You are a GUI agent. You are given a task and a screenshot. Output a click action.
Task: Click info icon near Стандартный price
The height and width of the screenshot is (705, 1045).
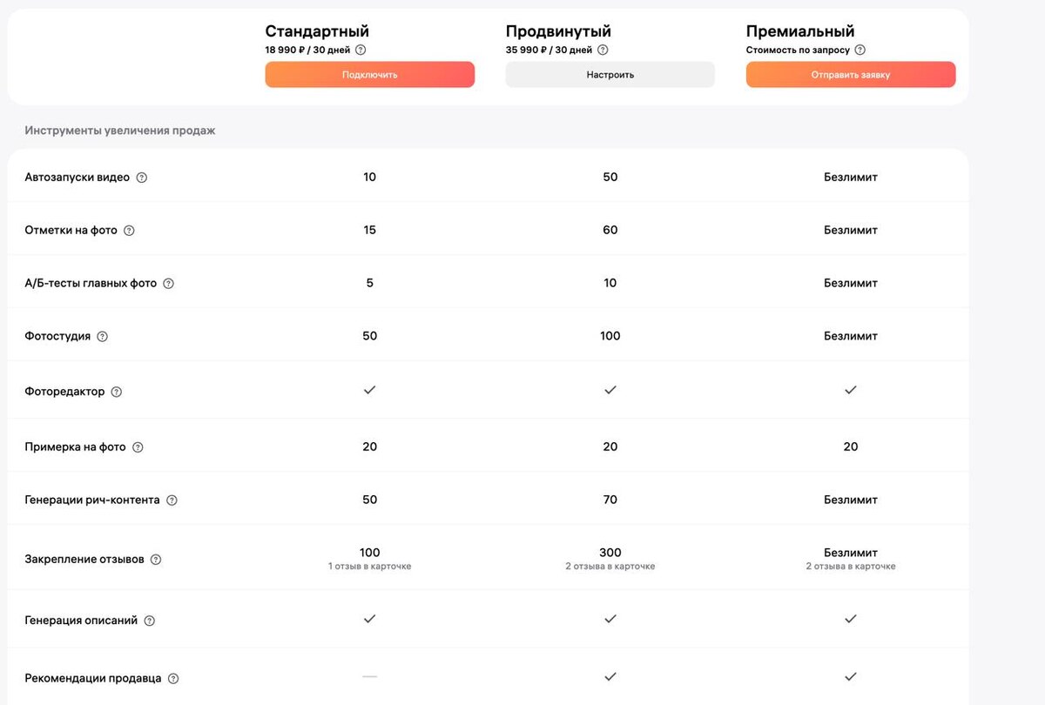click(361, 50)
